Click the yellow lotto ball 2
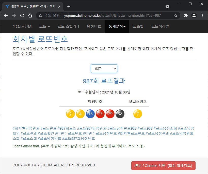The height and width of the screenshot is (174, 208). (70, 114)
